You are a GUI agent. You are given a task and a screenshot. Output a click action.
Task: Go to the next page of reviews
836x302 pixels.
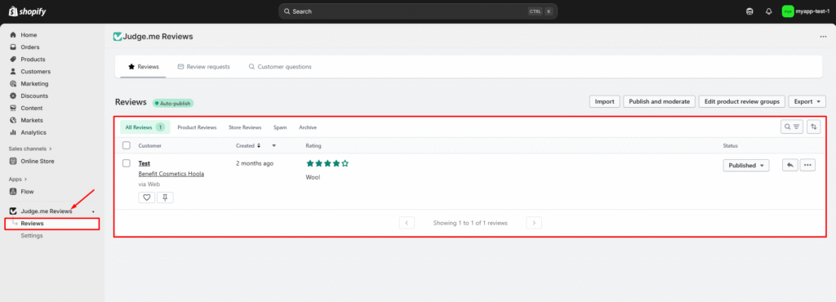pos(534,223)
